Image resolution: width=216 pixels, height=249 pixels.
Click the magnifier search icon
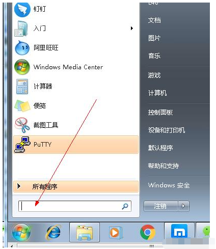click(125, 206)
